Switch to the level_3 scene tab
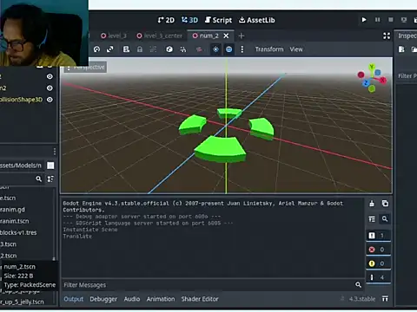Viewport: 417px width, 312px height. pyautogui.click(x=114, y=36)
